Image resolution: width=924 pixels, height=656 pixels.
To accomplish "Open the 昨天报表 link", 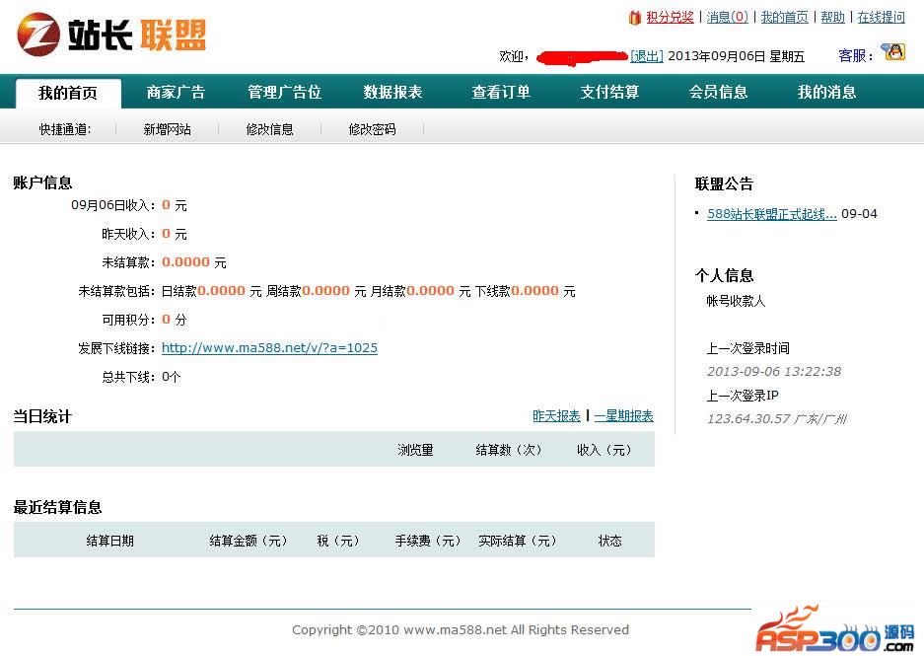I will coord(556,416).
